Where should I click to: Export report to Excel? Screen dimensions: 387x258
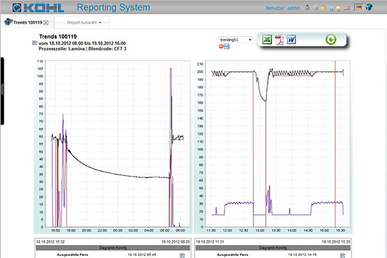[266, 40]
